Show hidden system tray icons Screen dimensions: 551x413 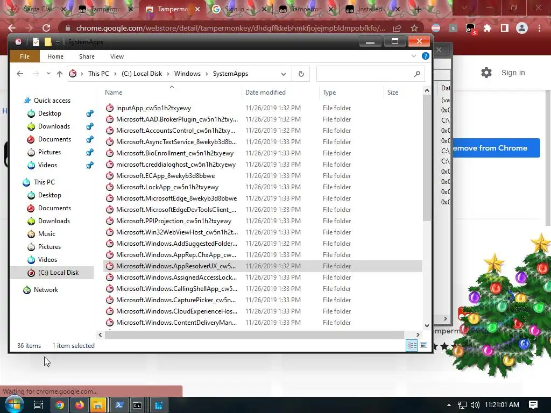(449, 405)
